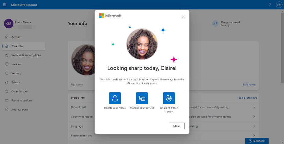The height and width of the screenshot is (144, 284).
Task: Open the app launcher grid icon
Action: pyautogui.click(x=5, y=5)
